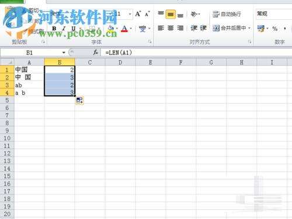Select column A header

click(29, 62)
